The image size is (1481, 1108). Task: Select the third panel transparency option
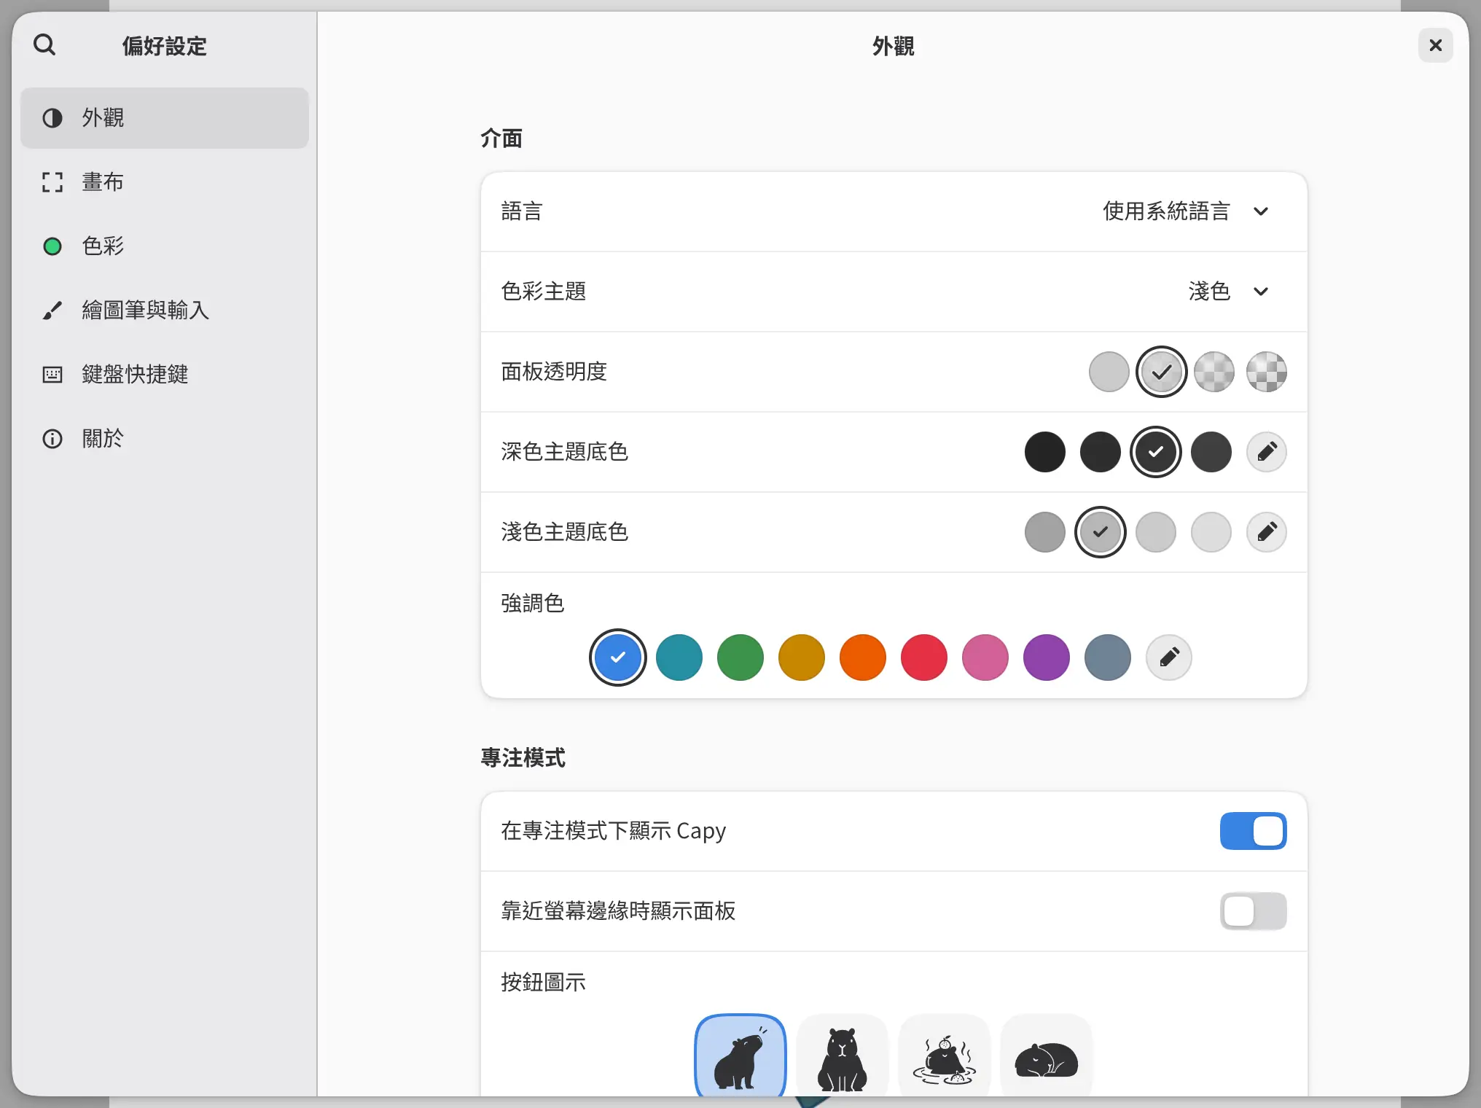click(x=1214, y=372)
